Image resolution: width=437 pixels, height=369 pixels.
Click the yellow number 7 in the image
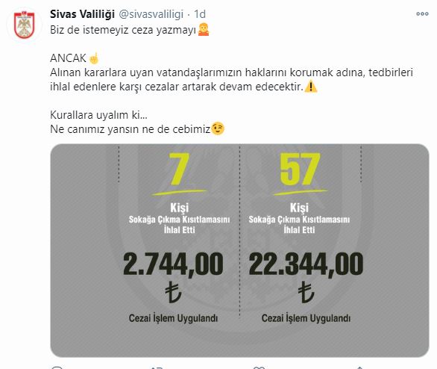(x=179, y=169)
